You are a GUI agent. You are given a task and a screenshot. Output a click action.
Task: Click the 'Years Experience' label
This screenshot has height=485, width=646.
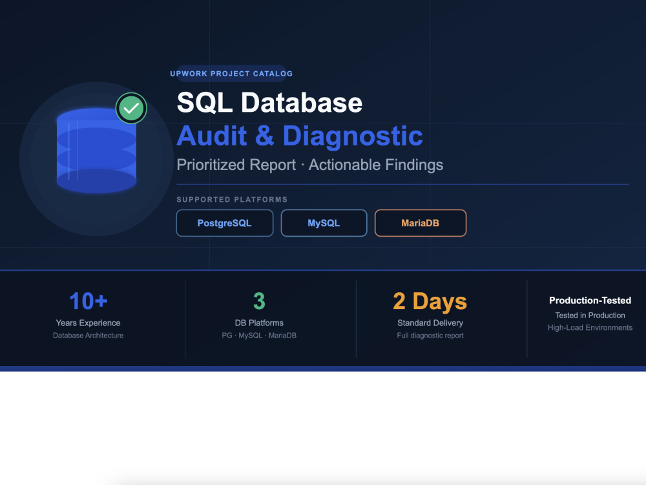coord(88,323)
